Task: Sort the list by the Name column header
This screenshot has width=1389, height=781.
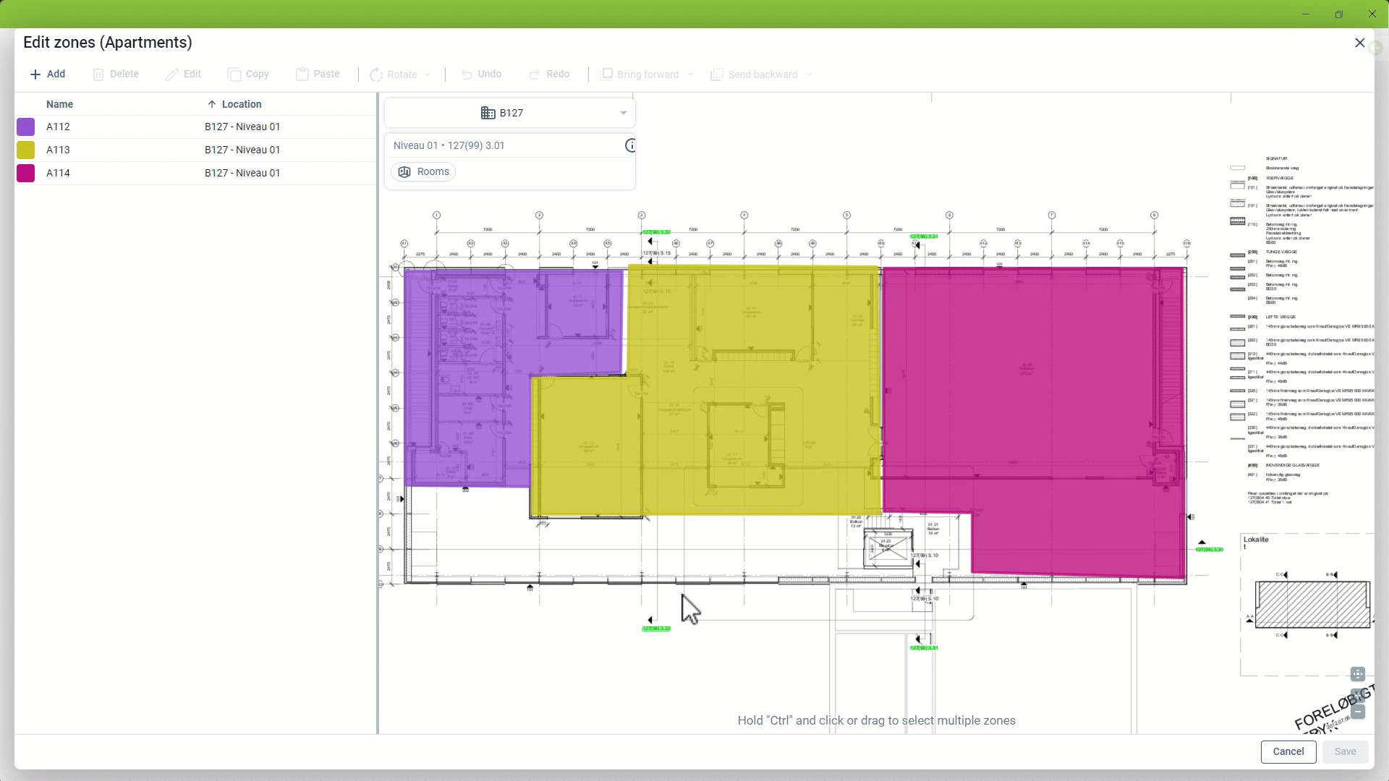Action: (x=59, y=104)
